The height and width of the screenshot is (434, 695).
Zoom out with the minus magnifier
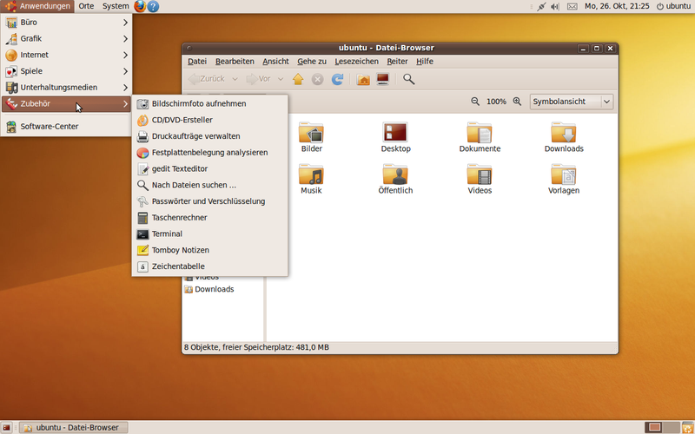click(x=475, y=102)
